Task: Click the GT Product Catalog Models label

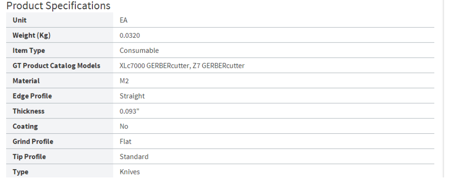Action: pyautogui.click(x=56, y=66)
